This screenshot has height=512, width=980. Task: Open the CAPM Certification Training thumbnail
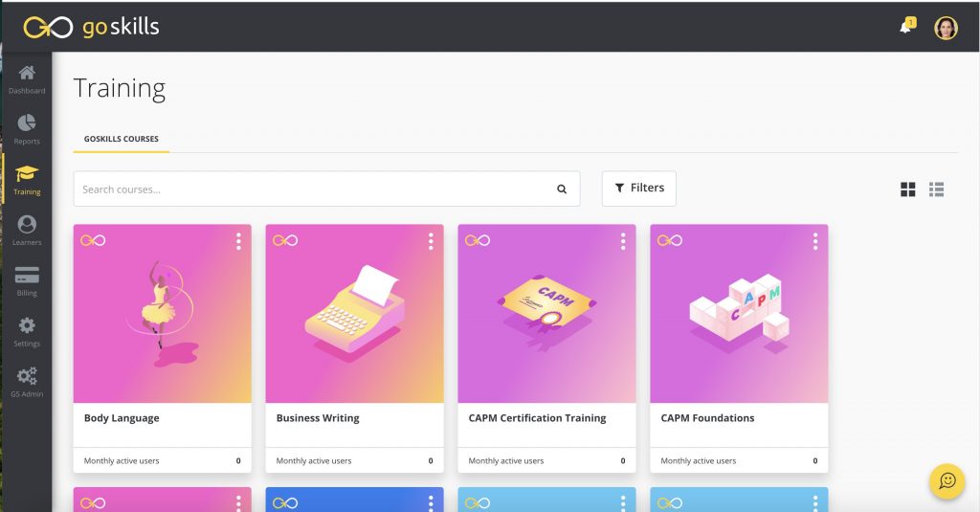(546, 313)
